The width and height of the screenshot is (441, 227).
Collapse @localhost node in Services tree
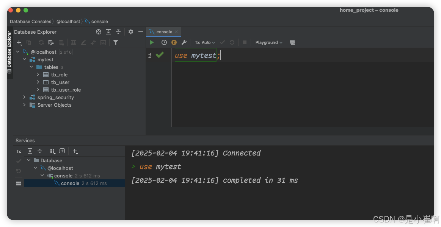pyautogui.click(x=35, y=168)
